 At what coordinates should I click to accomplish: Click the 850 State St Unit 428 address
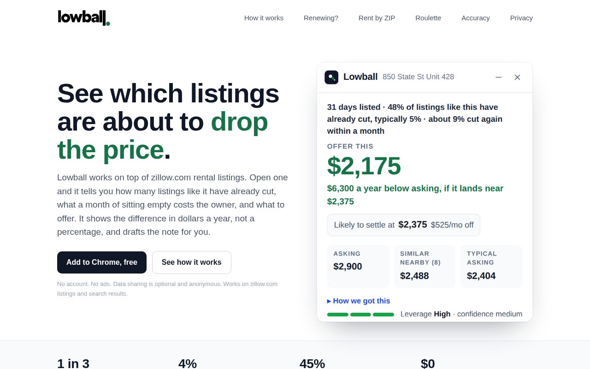coord(418,77)
